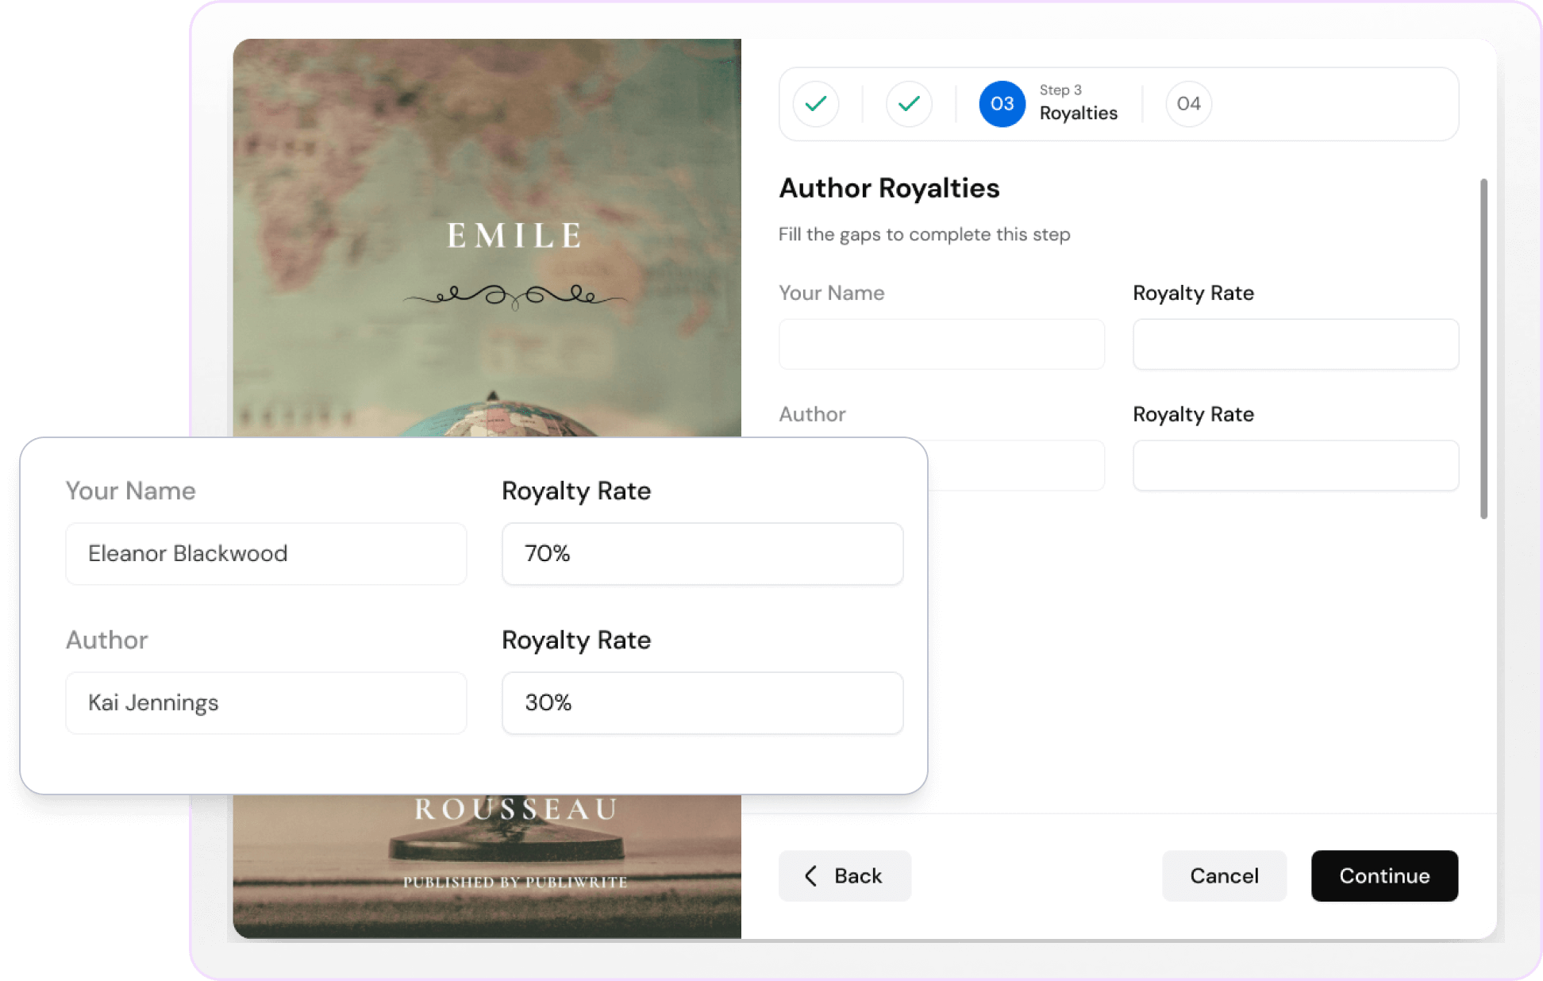Viewport: 1543px width, 981px height.
Task: Focus the top empty Royalty Rate field
Action: [x=1295, y=344]
